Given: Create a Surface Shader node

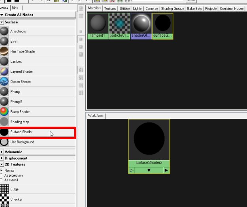Looking at the screenshot, I should click(x=38, y=132).
